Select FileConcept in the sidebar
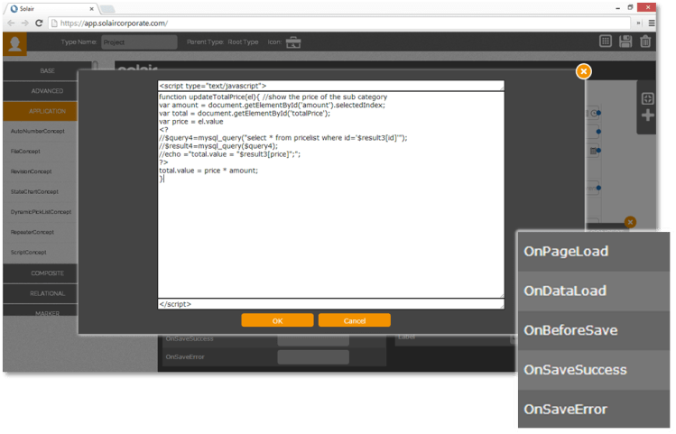 pos(25,152)
